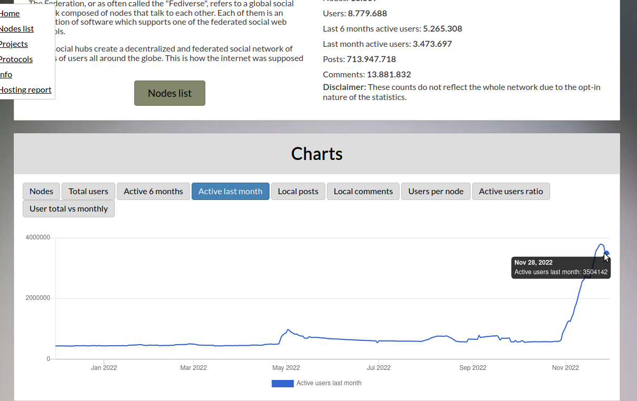
Task: Switch to the Nodes chart tab
Action: click(x=41, y=192)
